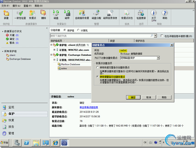Expand the 计算机: WIN702.abc.com node
Screen dimensions: 196x148
click(x=54, y=50)
